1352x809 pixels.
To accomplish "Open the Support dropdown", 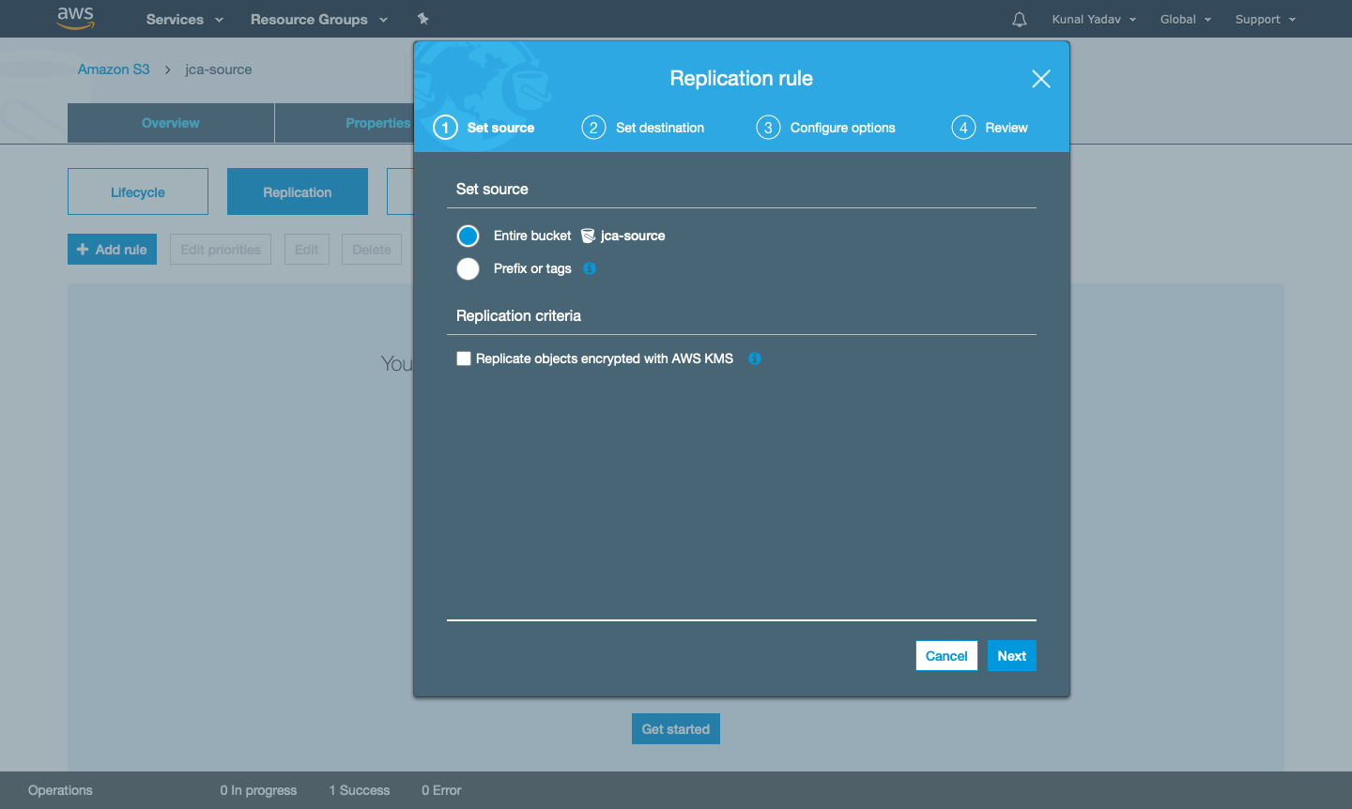I will pos(1266,19).
